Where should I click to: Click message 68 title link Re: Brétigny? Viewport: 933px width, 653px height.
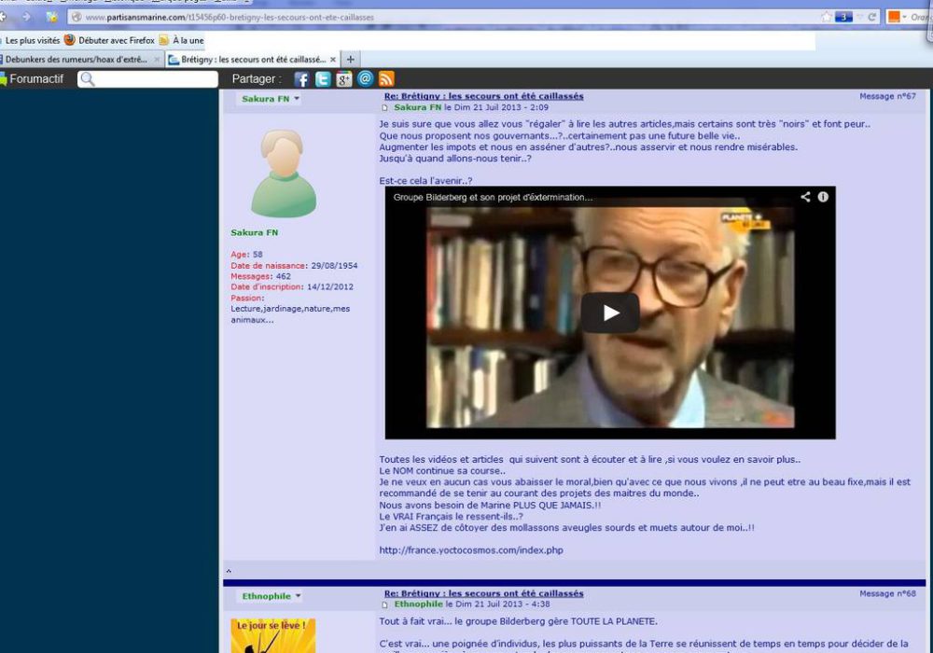click(483, 593)
